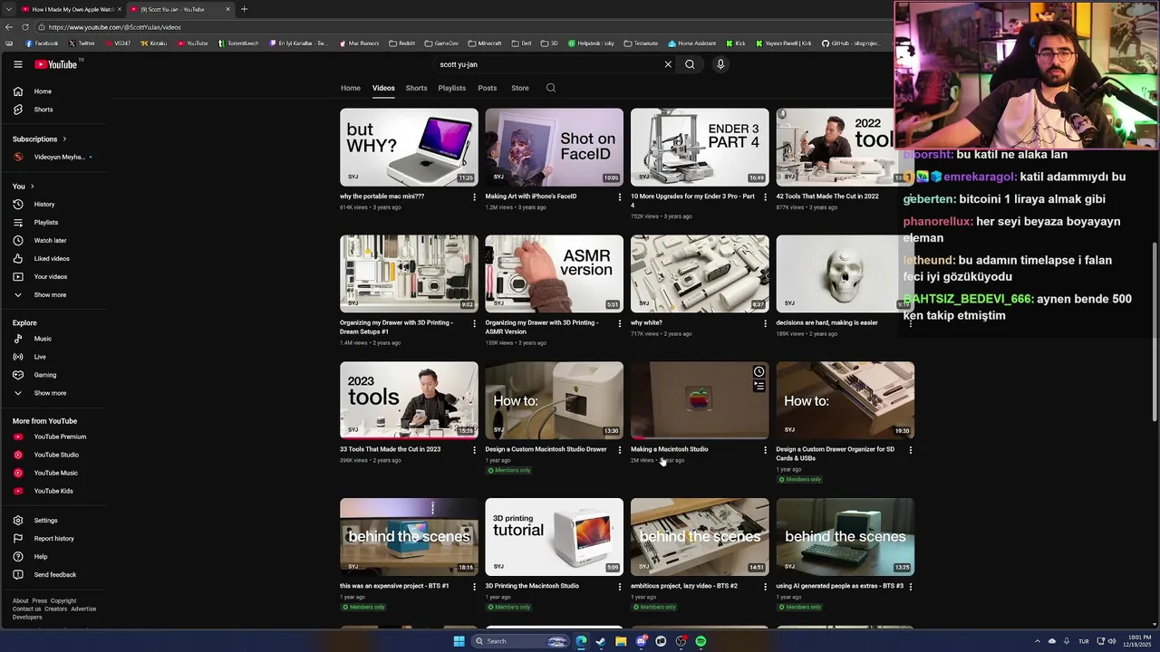Expand the You section chevron
The width and height of the screenshot is (1160, 652).
(x=32, y=187)
